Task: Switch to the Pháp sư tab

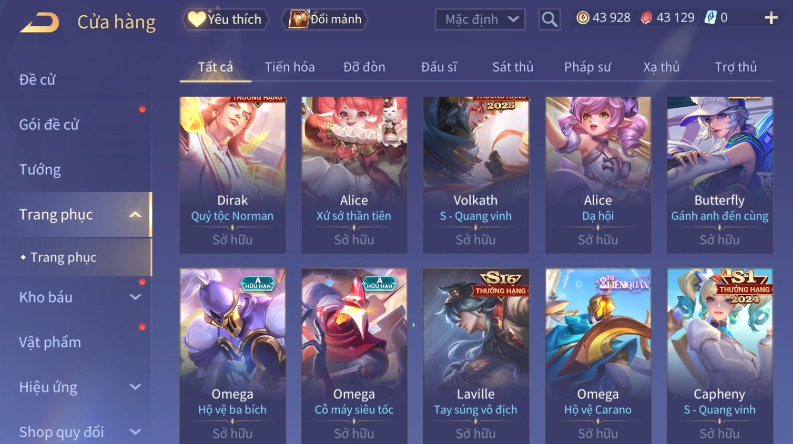Action: coord(587,67)
